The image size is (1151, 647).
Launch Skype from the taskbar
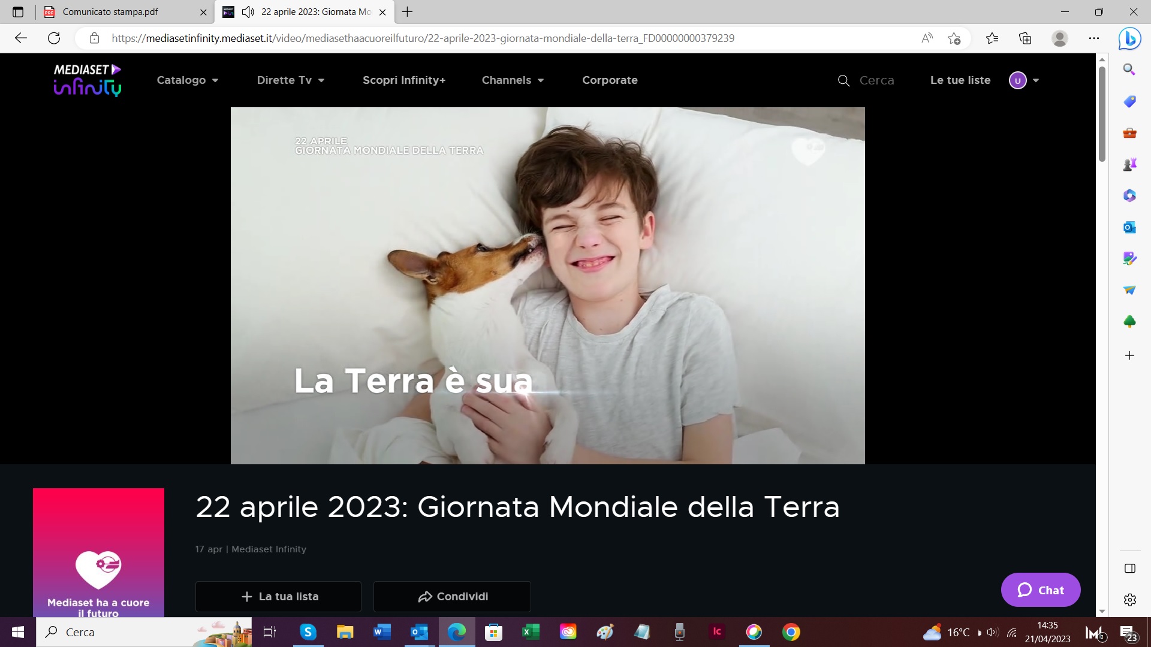point(308,632)
